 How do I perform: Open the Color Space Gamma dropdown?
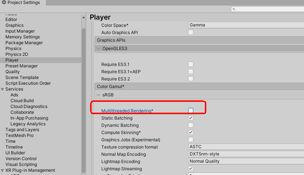(x=246, y=25)
